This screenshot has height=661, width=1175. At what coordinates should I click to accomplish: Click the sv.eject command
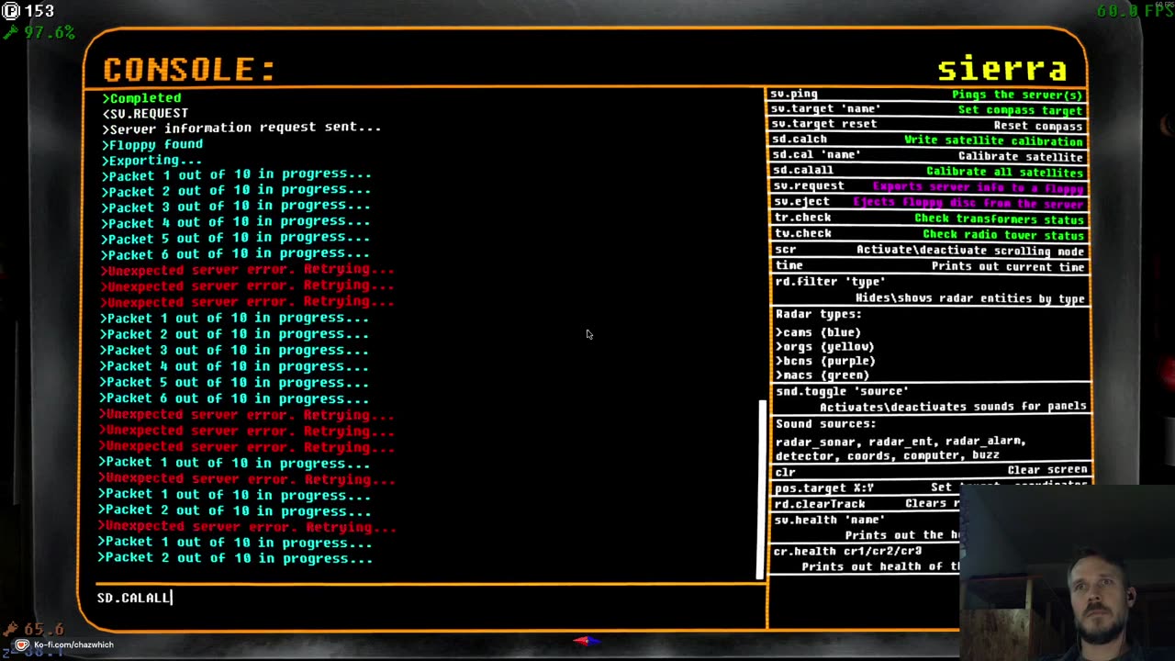click(801, 201)
